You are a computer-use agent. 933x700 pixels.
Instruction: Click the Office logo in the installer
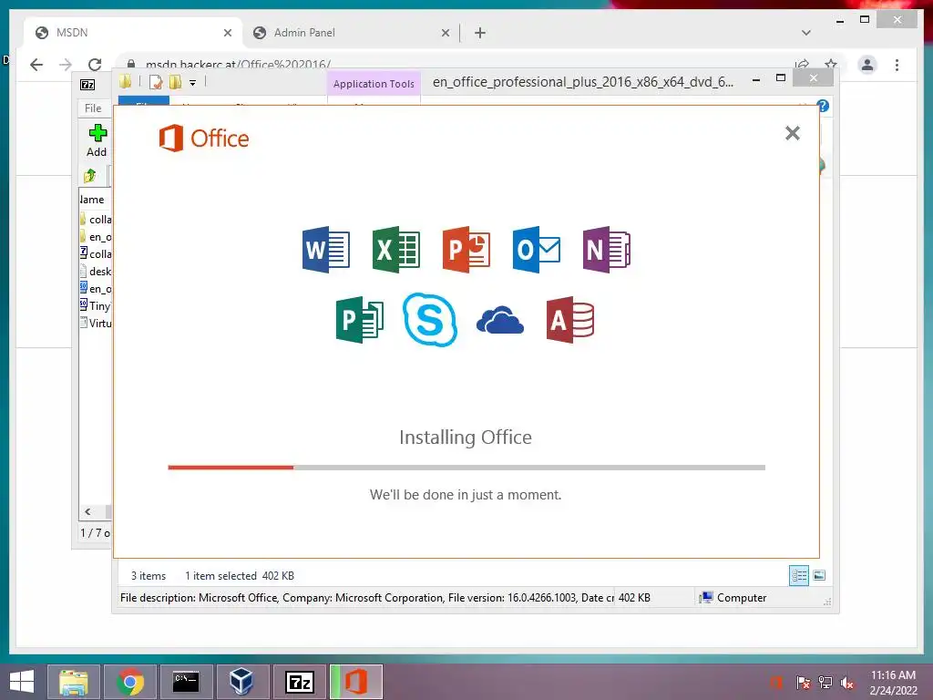204,139
